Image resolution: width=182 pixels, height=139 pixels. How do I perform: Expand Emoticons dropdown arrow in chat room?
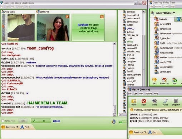point(18,127)
